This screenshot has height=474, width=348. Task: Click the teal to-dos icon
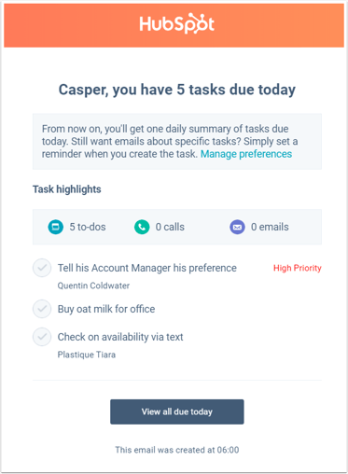(x=56, y=227)
